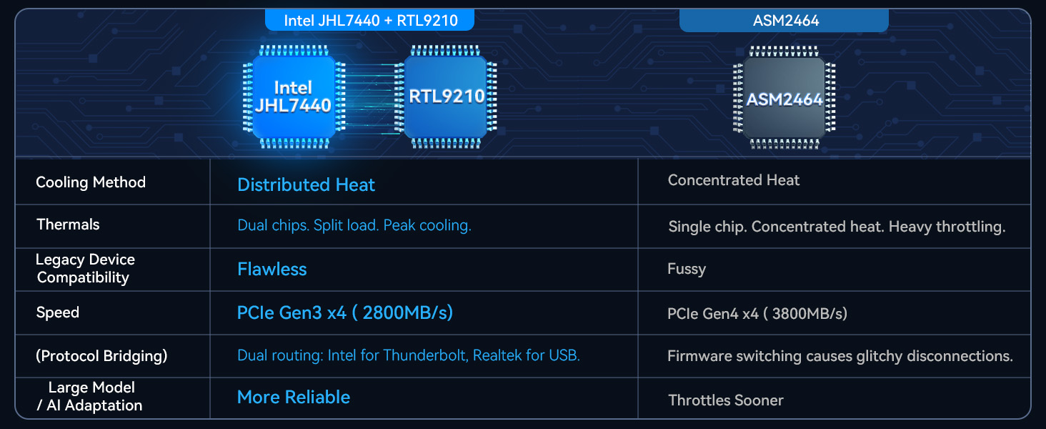Select the ASM2464 header tab
The image size is (1046, 429).
(784, 21)
